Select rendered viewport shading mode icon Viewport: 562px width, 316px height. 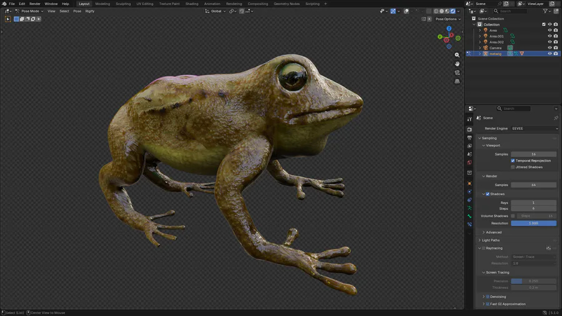tap(453, 11)
